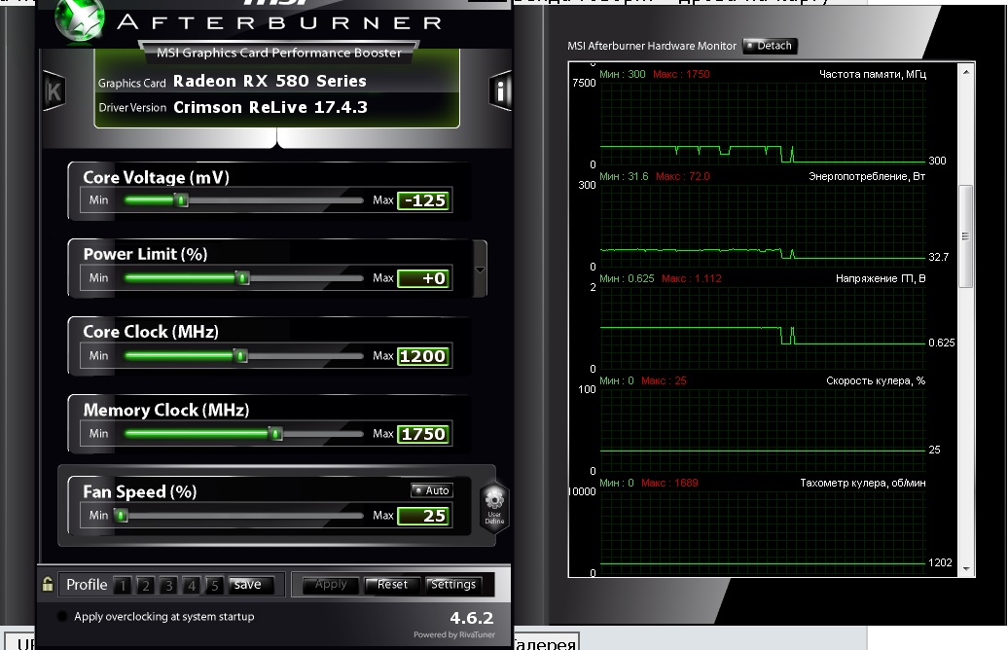Click the Энергопотребление graph label
The height and width of the screenshot is (650, 1008).
tap(867, 176)
